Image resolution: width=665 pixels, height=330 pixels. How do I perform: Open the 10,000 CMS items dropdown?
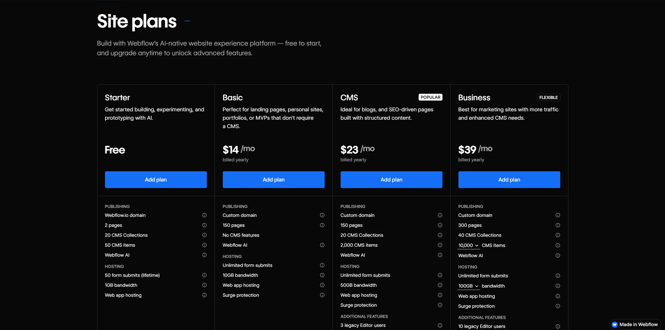click(468, 245)
